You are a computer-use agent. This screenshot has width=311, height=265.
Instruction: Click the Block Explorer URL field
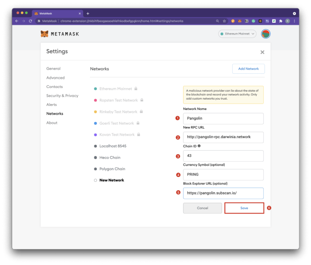[223, 193]
